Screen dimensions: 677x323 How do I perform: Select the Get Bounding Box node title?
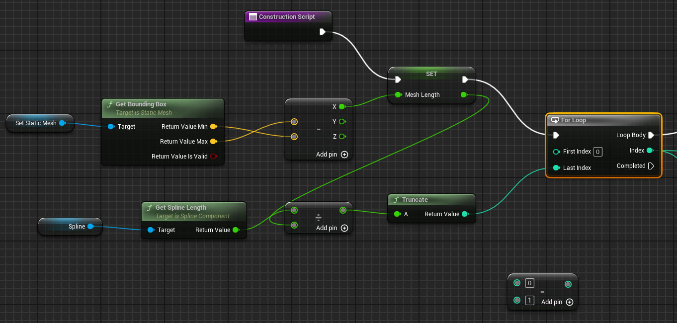(x=141, y=104)
